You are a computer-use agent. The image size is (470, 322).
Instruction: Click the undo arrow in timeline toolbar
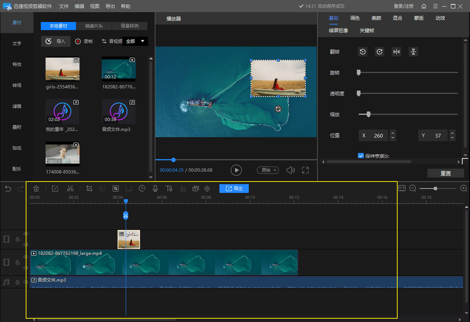tap(8, 189)
